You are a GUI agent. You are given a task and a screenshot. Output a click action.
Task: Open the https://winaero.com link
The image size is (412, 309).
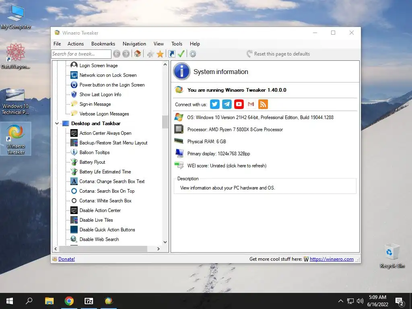(x=332, y=259)
